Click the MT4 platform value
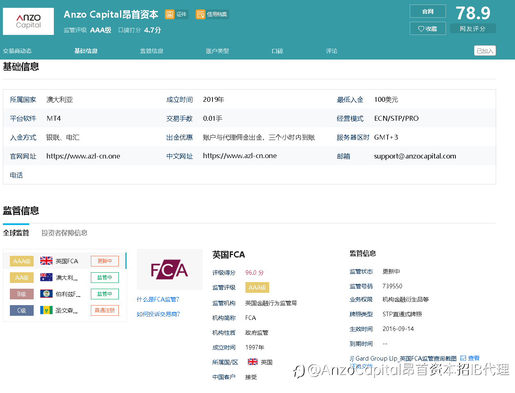Image resolution: width=515 pixels, height=393 pixels. [x=53, y=118]
